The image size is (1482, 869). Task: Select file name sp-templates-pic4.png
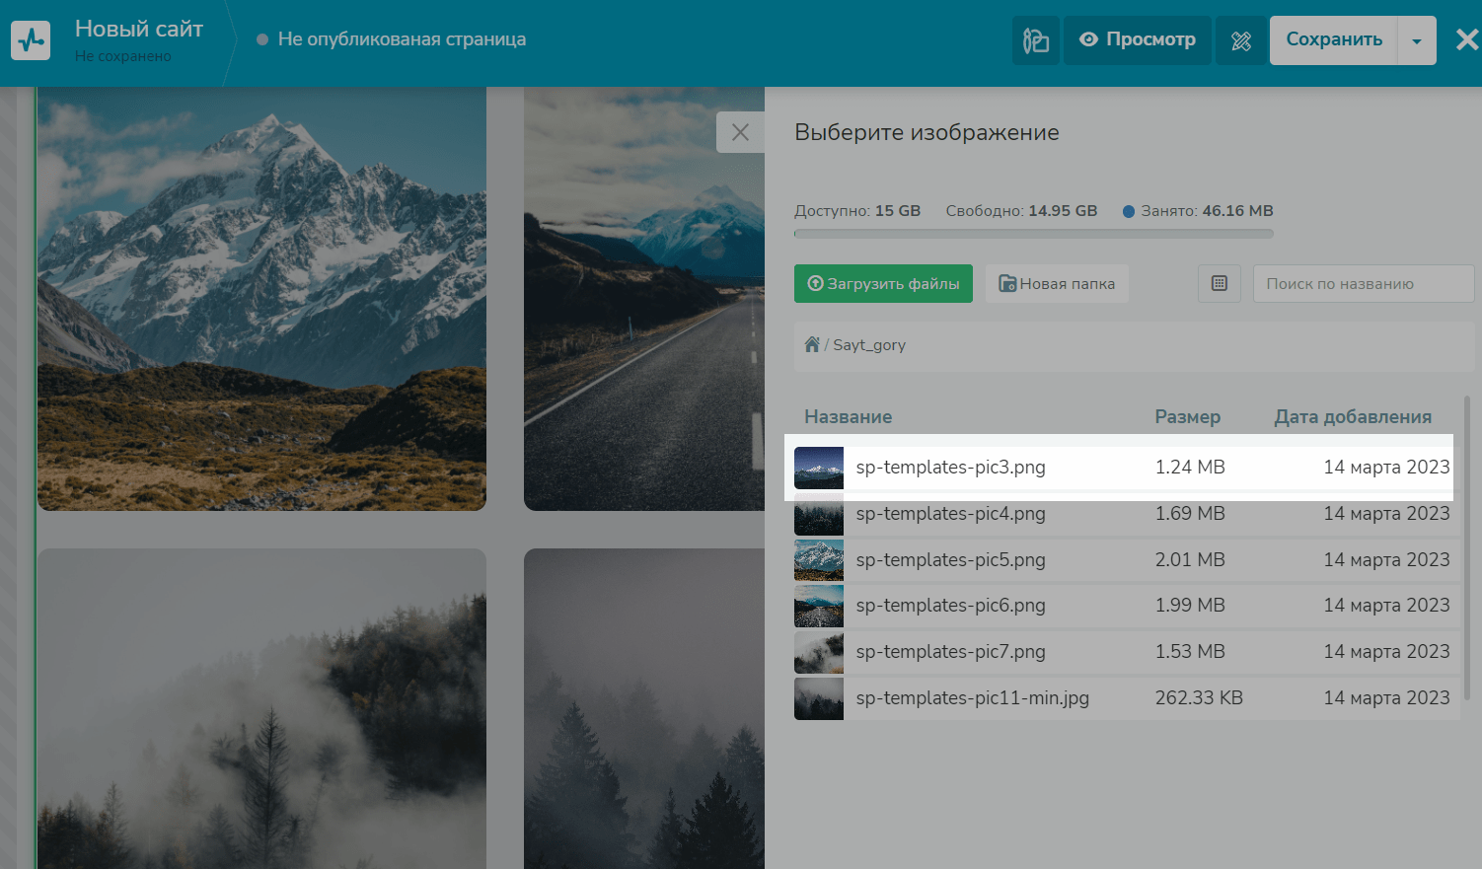pyautogui.click(x=951, y=514)
